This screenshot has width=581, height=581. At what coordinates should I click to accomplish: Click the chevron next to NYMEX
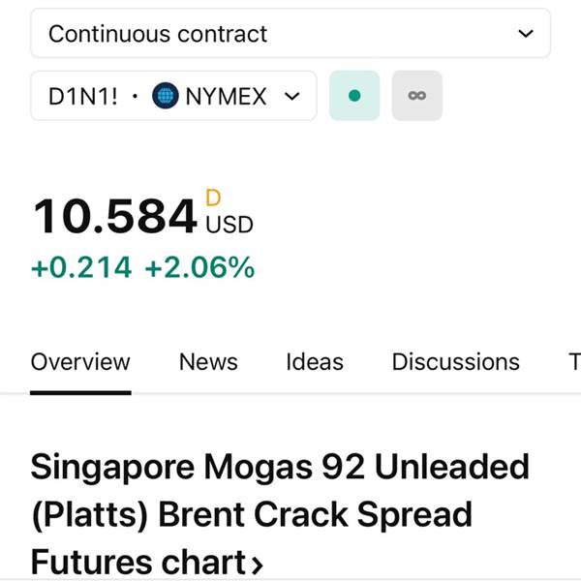pyautogui.click(x=292, y=96)
